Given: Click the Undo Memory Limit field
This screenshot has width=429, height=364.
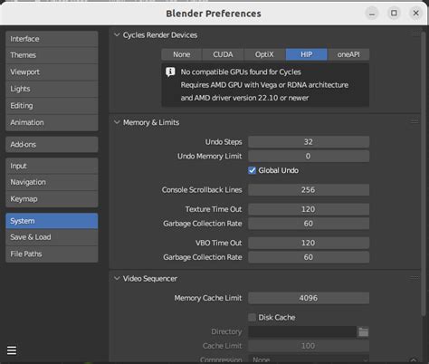Looking at the screenshot, I should point(309,156).
